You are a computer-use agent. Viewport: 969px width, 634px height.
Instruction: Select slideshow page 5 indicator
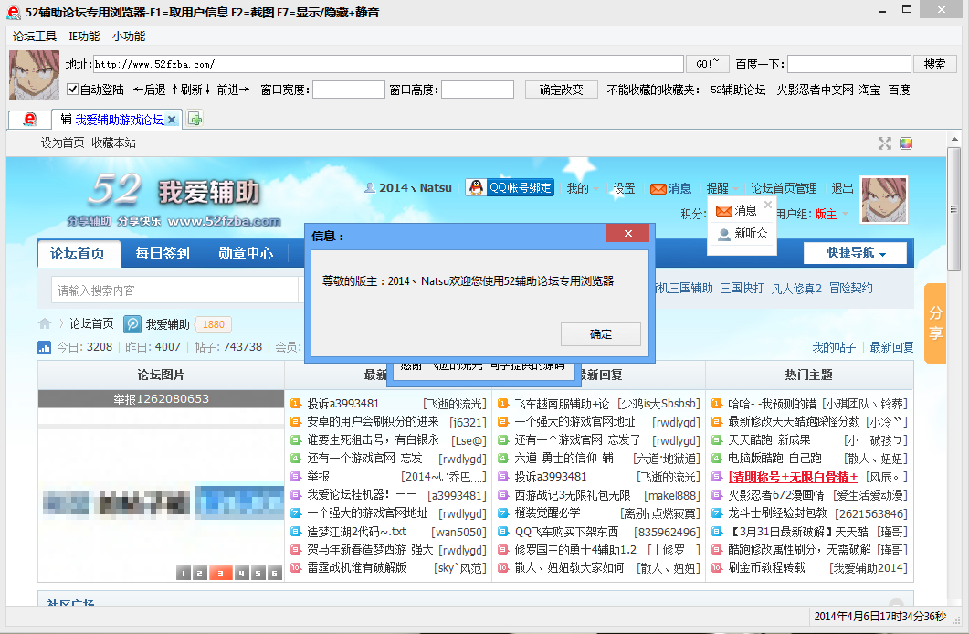[258, 574]
